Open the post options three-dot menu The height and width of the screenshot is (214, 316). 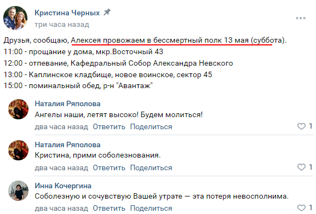(x=301, y=18)
